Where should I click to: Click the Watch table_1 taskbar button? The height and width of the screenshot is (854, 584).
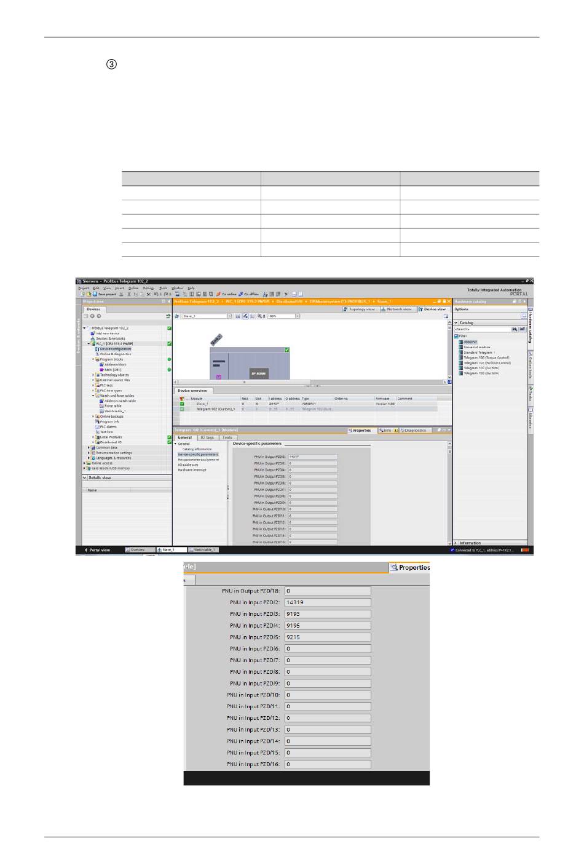tap(204, 550)
